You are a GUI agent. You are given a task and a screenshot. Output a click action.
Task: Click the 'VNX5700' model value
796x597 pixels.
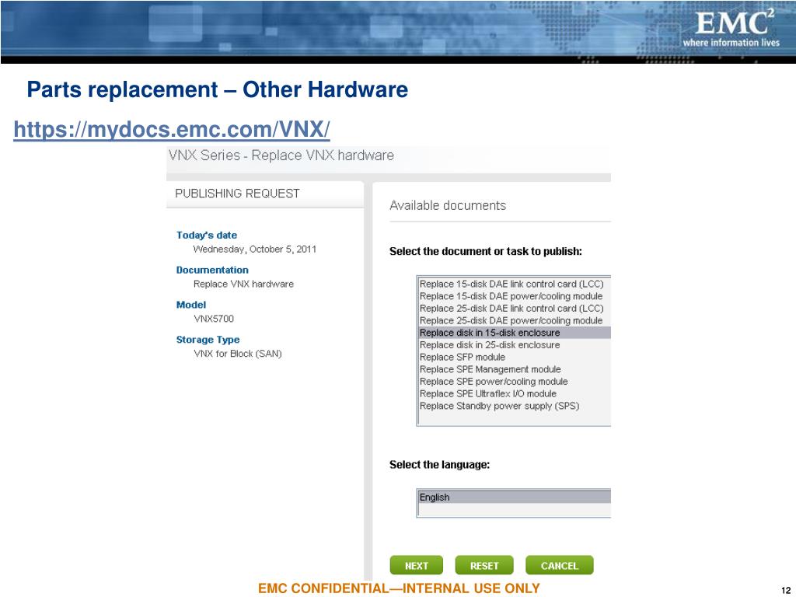click(214, 319)
